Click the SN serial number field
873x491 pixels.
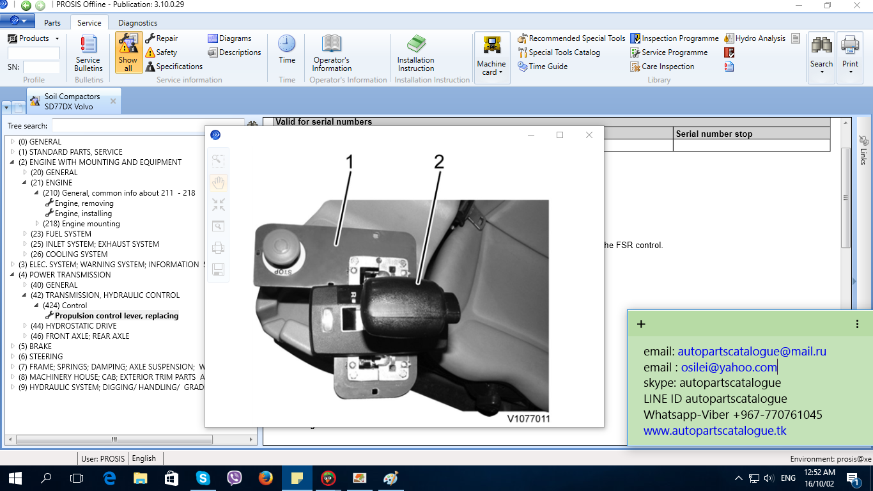coord(42,67)
